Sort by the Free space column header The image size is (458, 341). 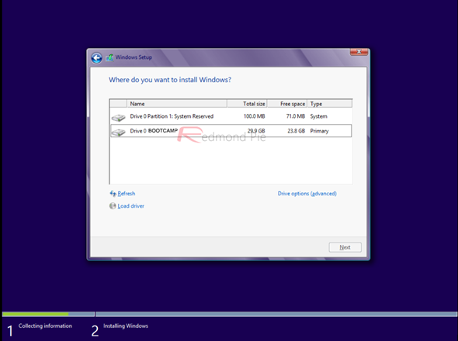[x=287, y=104]
